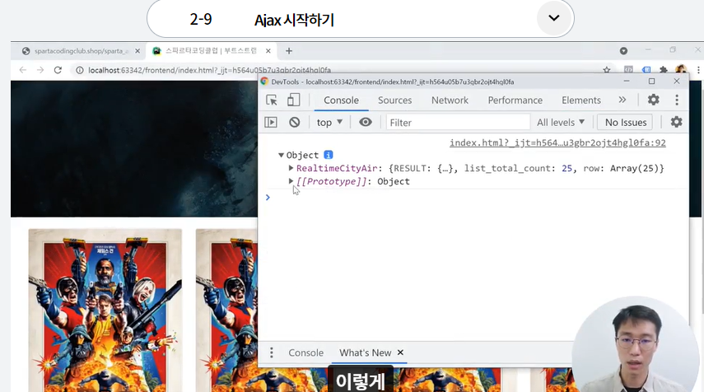Click the No Issues button

tap(626, 122)
